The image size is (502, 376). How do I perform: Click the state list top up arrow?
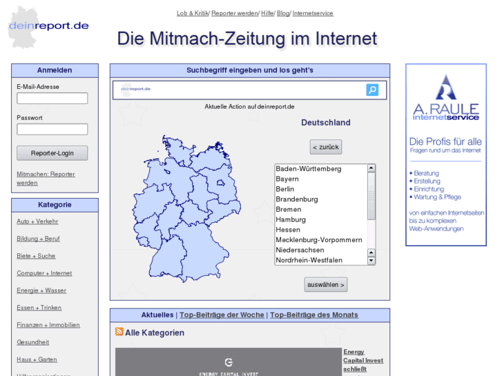click(371, 168)
